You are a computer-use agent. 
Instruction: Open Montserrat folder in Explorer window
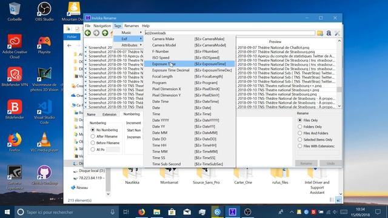coord(169,176)
